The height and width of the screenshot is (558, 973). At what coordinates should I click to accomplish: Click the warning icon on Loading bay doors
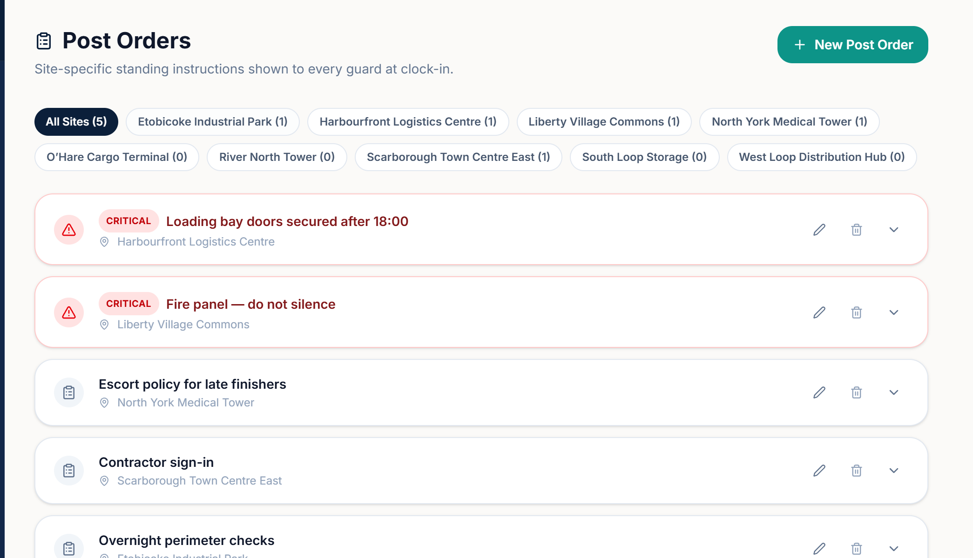pos(69,230)
